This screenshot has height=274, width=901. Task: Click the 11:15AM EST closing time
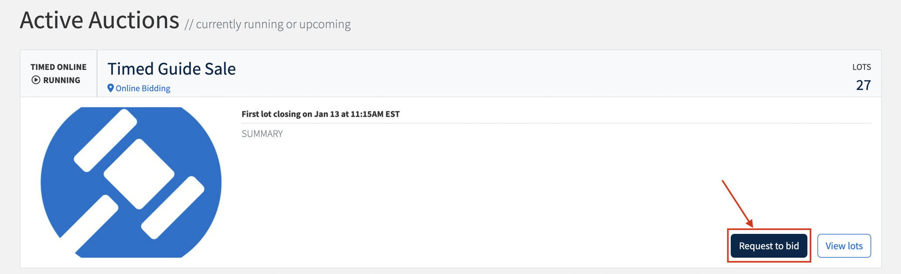pos(375,114)
